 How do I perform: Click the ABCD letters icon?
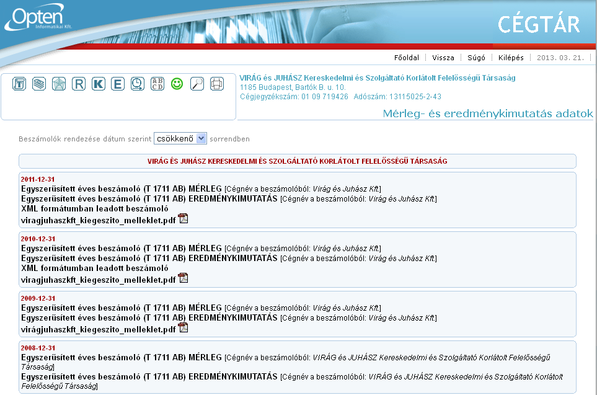pyautogui.click(x=157, y=84)
